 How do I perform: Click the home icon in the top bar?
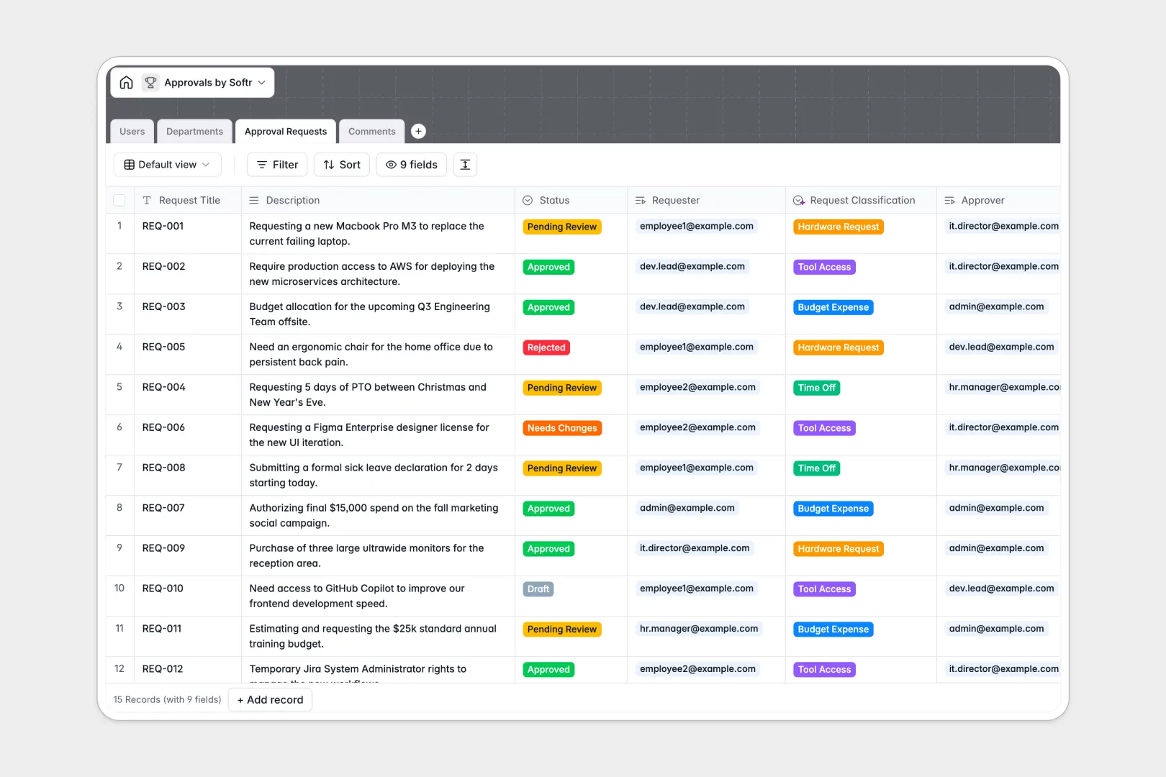pos(126,82)
